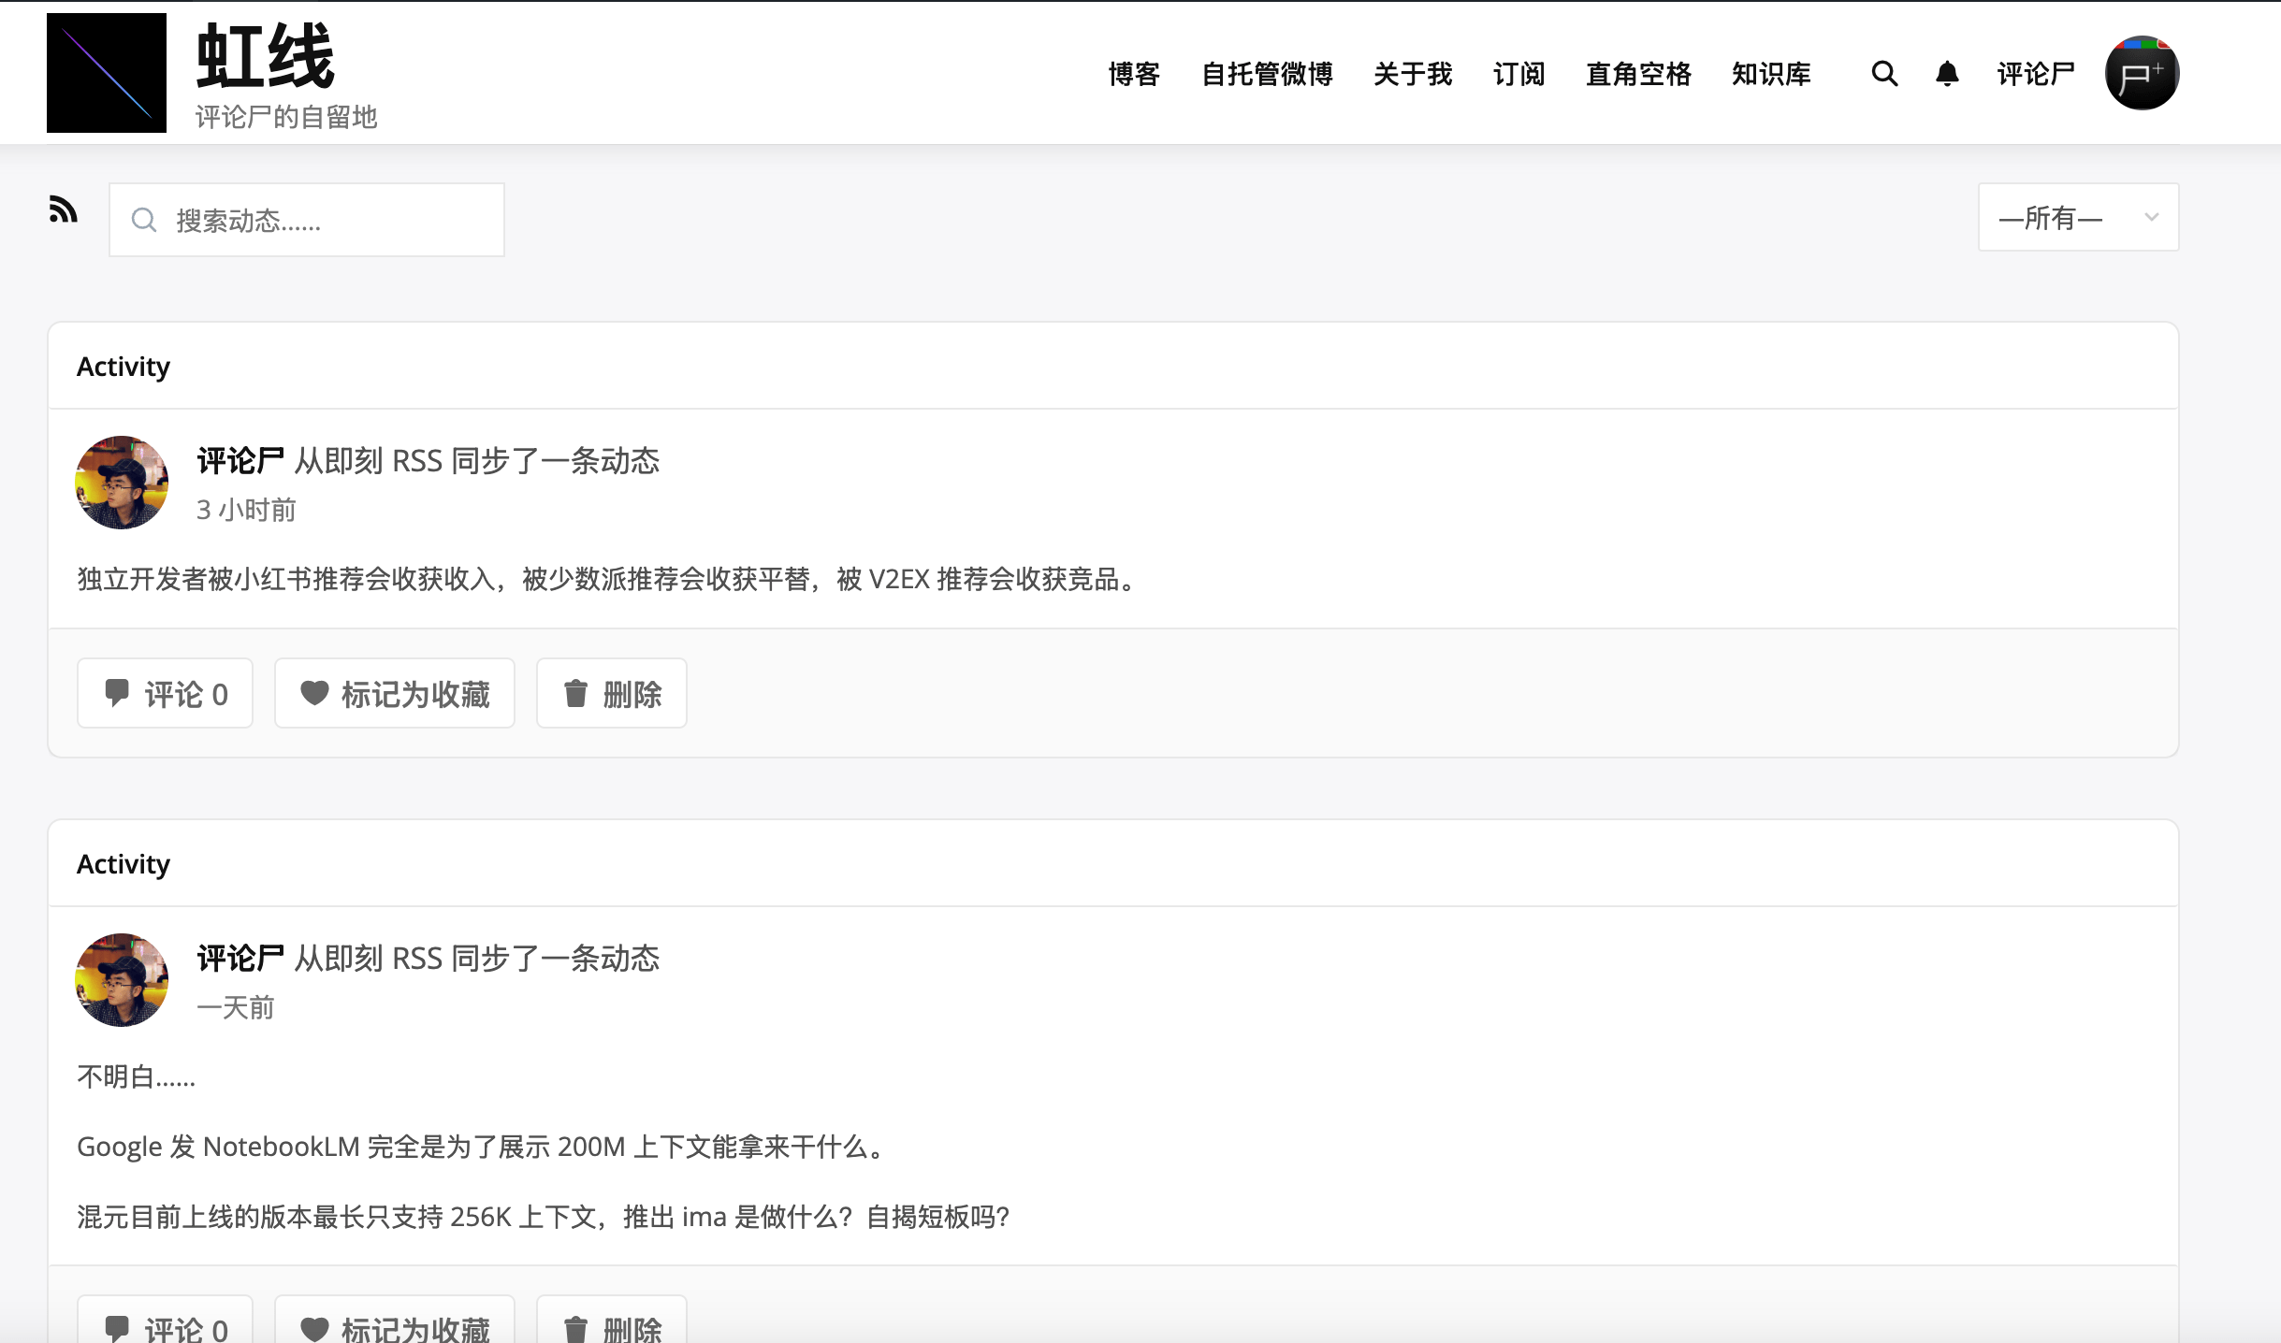The image size is (2281, 1343).
Task: Click the site logo with diagonal line
Action: (107, 73)
